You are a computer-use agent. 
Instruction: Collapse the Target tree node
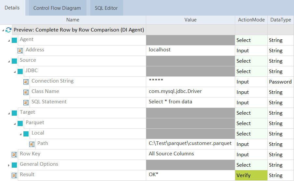coord(9,113)
